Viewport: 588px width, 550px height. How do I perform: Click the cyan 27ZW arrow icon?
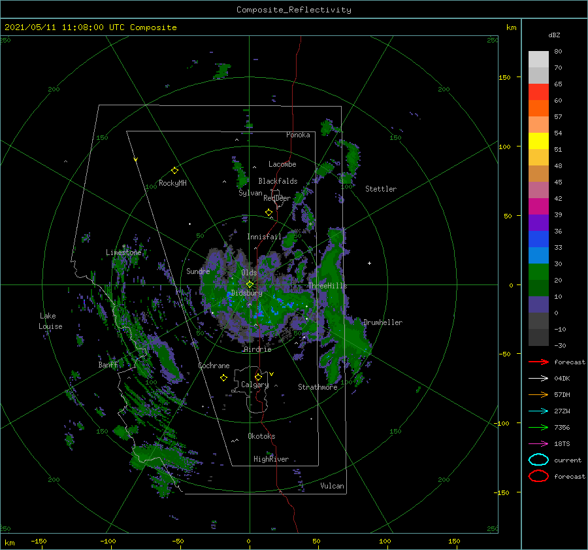click(x=538, y=411)
